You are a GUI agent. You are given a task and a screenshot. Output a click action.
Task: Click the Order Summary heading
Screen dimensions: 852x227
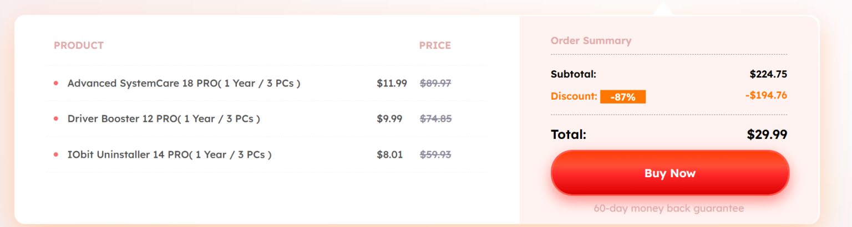(x=591, y=40)
